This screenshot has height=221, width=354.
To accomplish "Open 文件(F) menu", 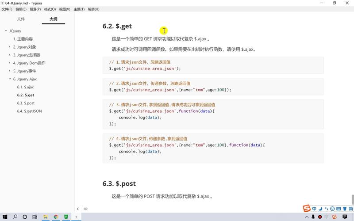I will click(x=7, y=9).
